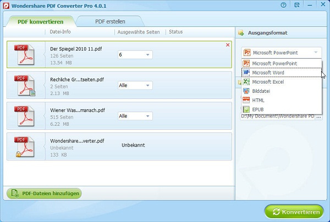The image size is (330, 222).
Task: Click the Ausgangsformat header icon
Action: coord(241,33)
